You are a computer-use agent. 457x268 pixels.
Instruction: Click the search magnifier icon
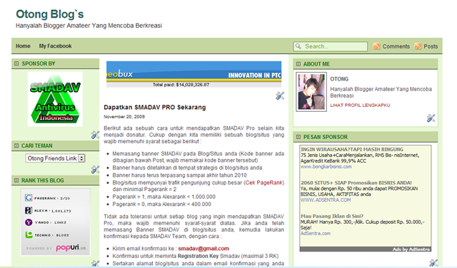click(298, 46)
